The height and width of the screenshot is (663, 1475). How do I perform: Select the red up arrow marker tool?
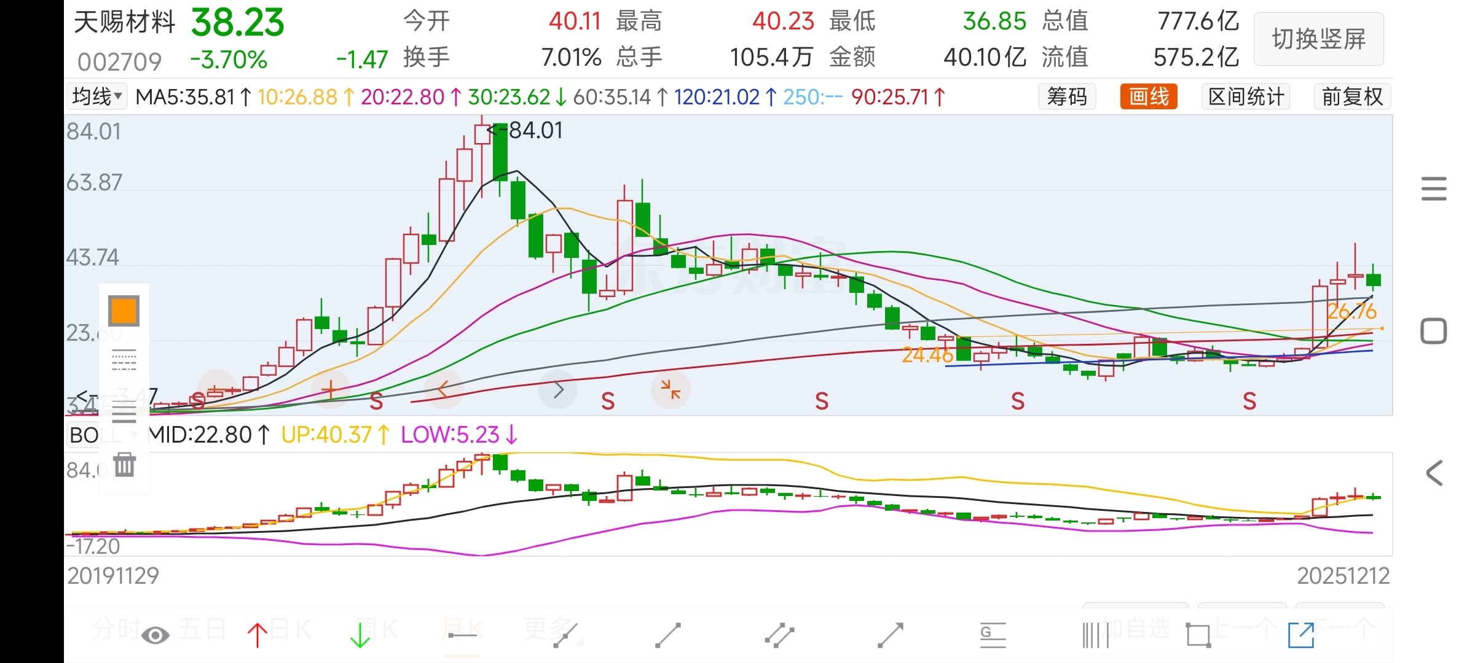click(x=258, y=635)
